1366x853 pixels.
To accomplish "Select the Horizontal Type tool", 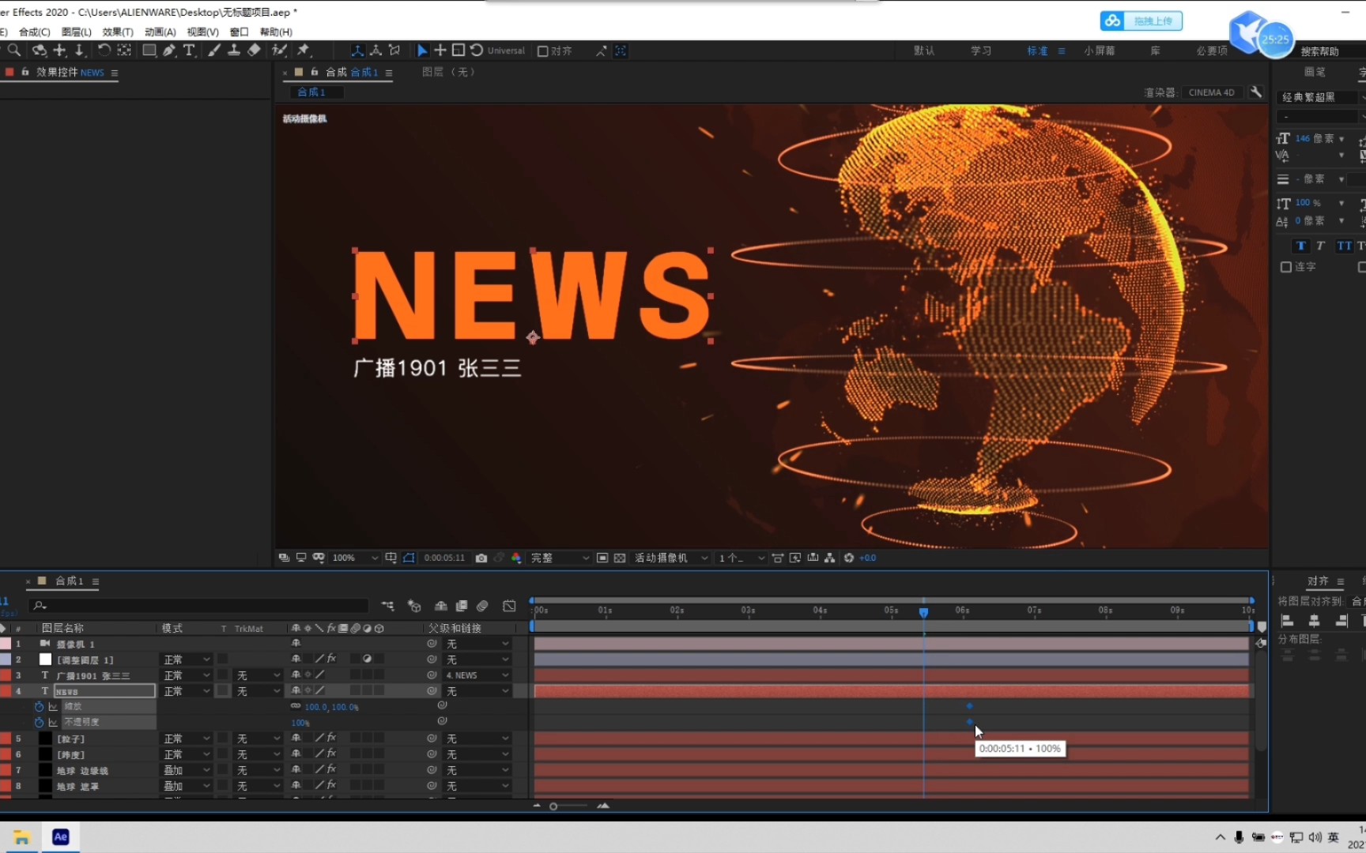I will click(189, 51).
